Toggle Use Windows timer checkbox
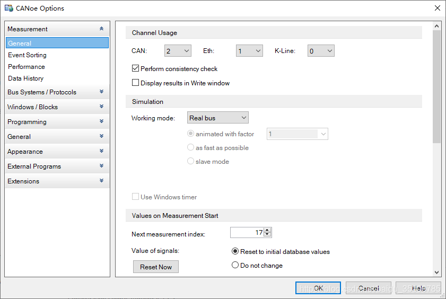Screen dimensions: 446x299 coord(135,196)
